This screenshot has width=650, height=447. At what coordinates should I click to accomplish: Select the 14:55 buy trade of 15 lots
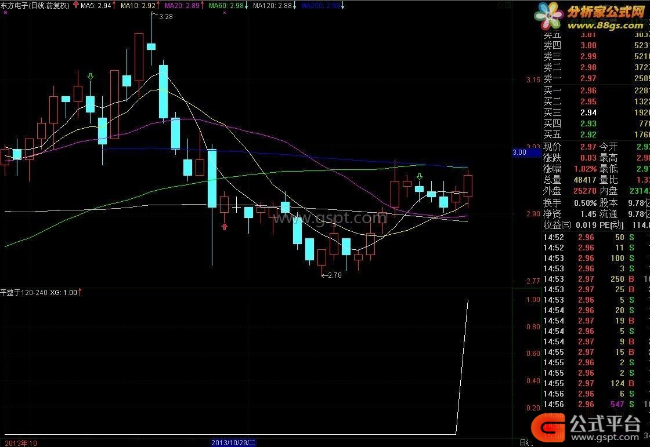(x=596, y=352)
